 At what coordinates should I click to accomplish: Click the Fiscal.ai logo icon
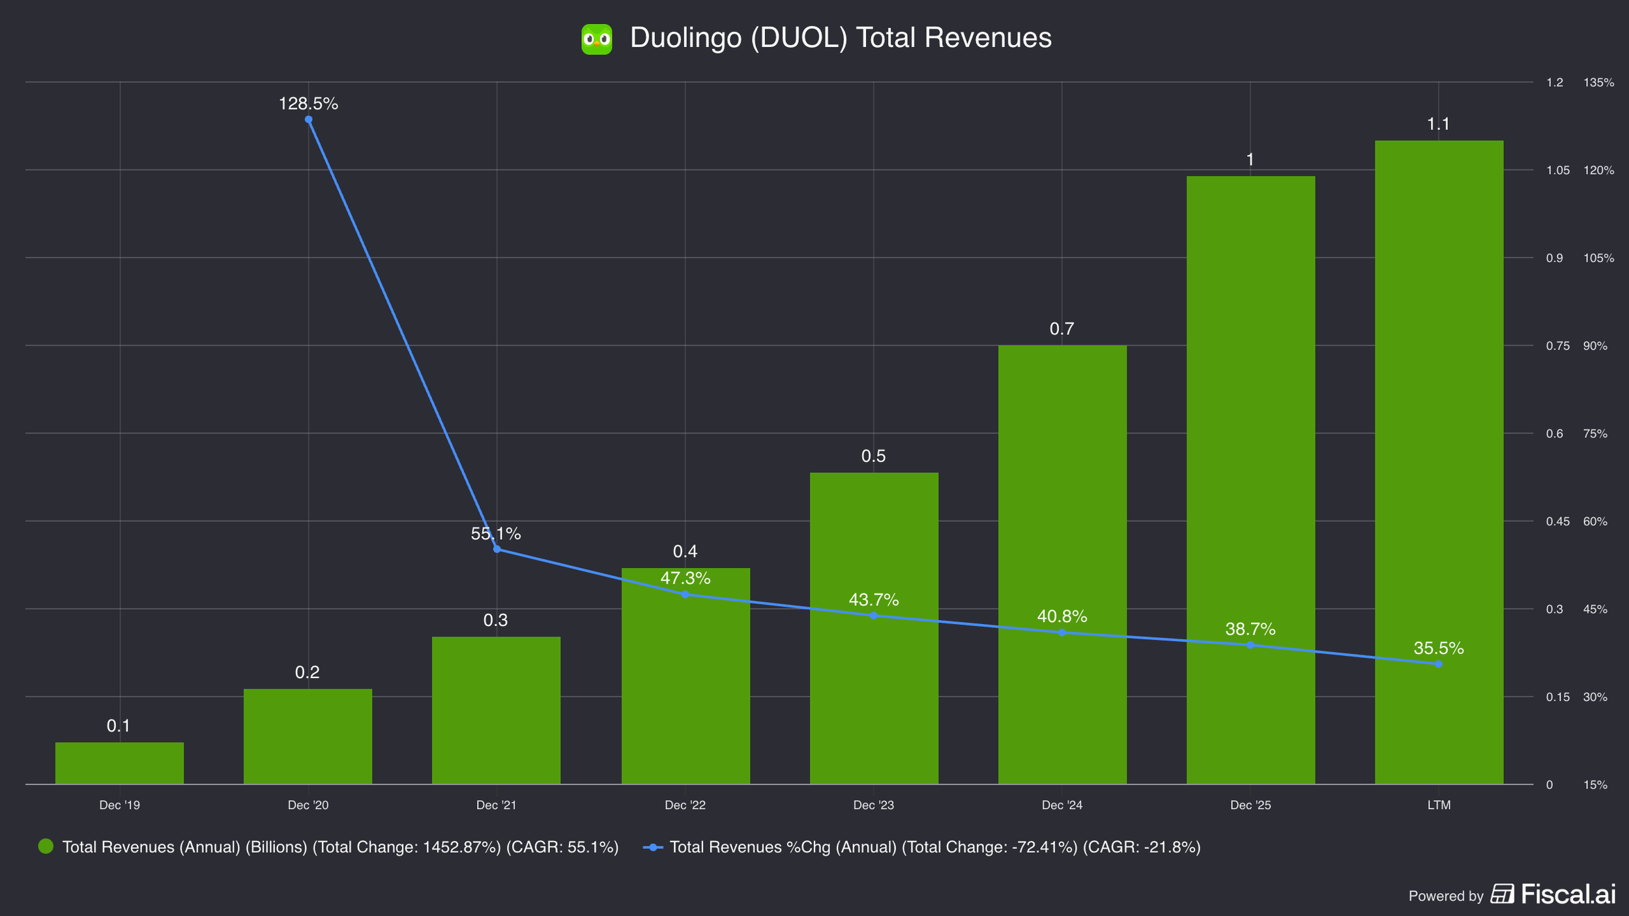point(1502,894)
